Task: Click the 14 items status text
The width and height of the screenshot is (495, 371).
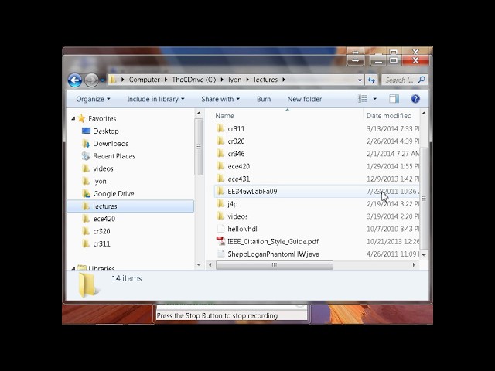Action: point(127,278)
